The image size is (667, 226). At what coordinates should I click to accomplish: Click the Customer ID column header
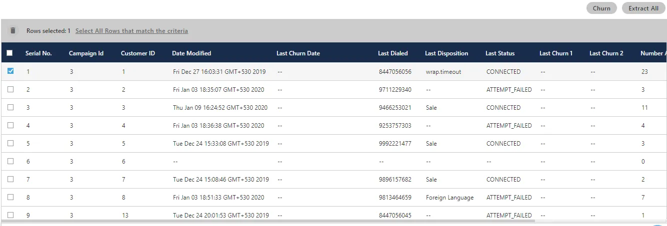click(138, 53)
